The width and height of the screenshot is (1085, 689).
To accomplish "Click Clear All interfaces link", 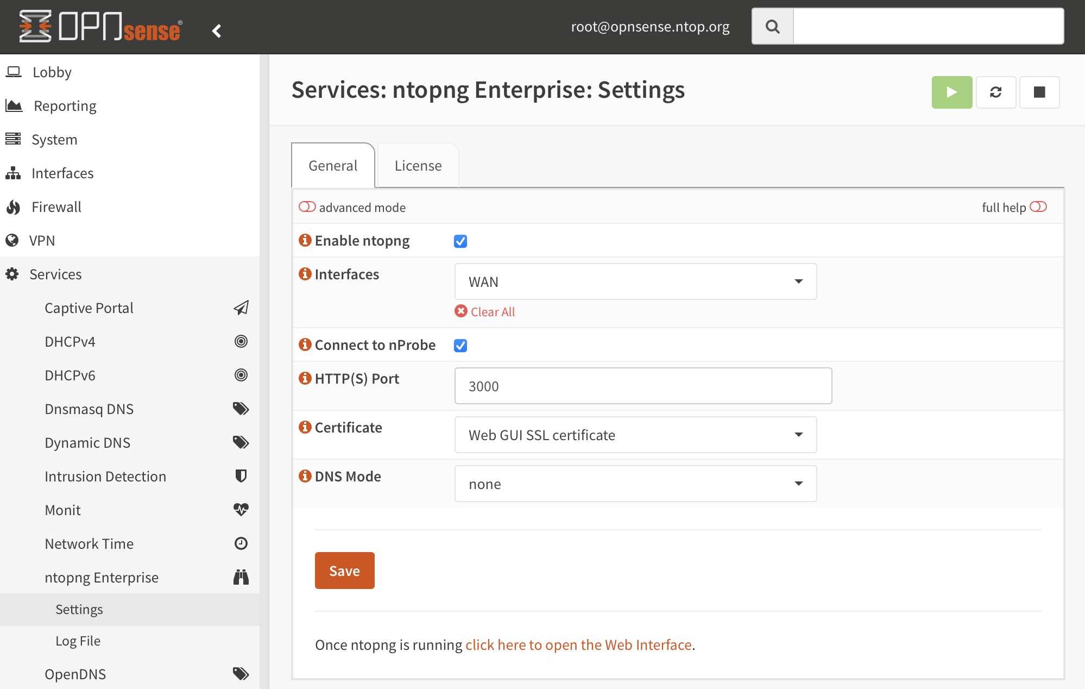I will pos(493,311).
